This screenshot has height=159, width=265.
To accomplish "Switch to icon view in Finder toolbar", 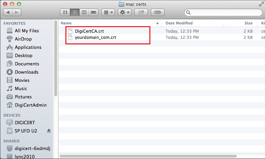I will pyautogui.click(x=65, y=12).
